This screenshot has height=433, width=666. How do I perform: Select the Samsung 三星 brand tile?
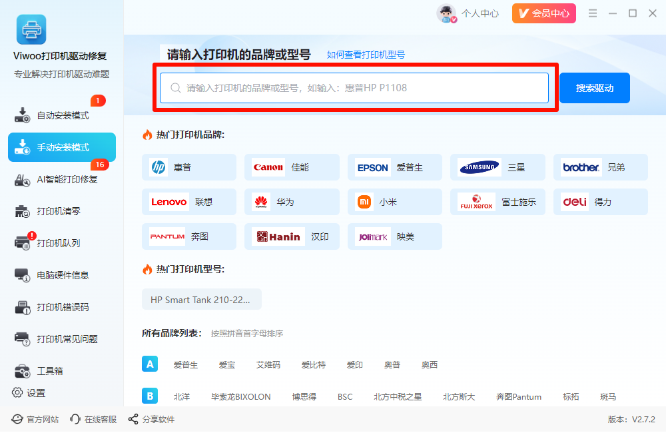pyautogui.click(x=498, y=167)
